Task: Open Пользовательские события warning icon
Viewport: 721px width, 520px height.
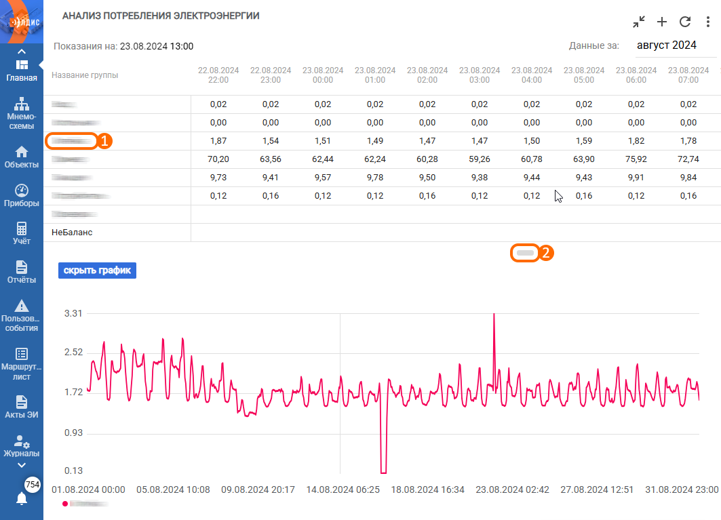Action: (x=22, y=306)
